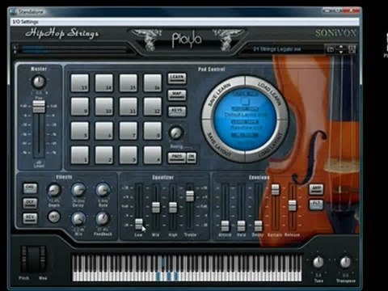Viewport: 388px width, 291px height.
Task: Trigger pad 13
Action: coord(80,83)
